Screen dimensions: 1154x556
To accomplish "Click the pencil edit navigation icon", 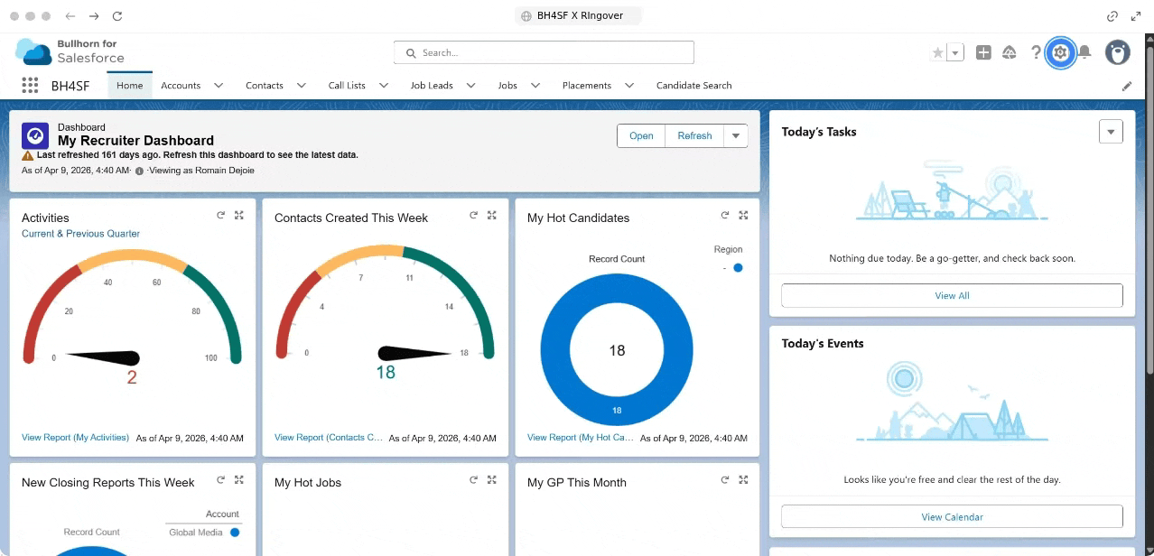I will coord(1127,86).
